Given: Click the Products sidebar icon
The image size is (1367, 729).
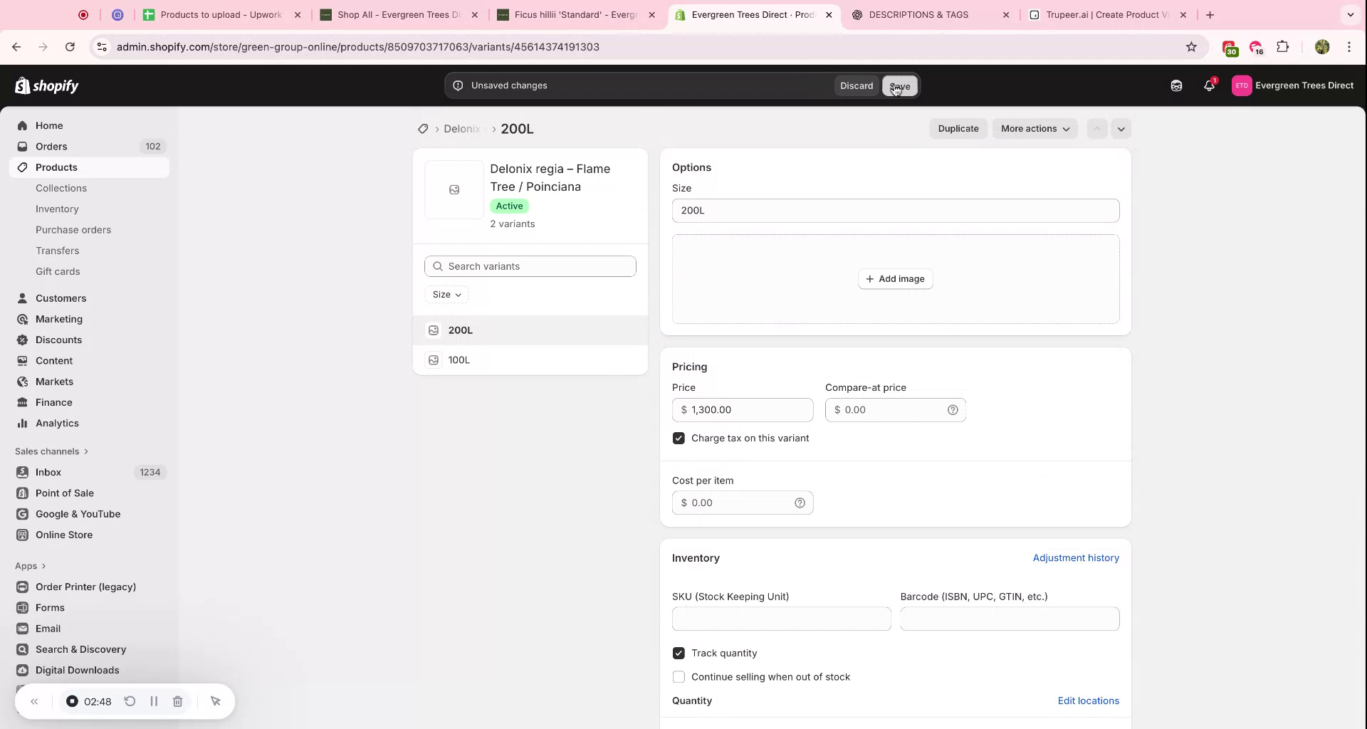Looking at the screenshot, I should [x=22, y=167].
